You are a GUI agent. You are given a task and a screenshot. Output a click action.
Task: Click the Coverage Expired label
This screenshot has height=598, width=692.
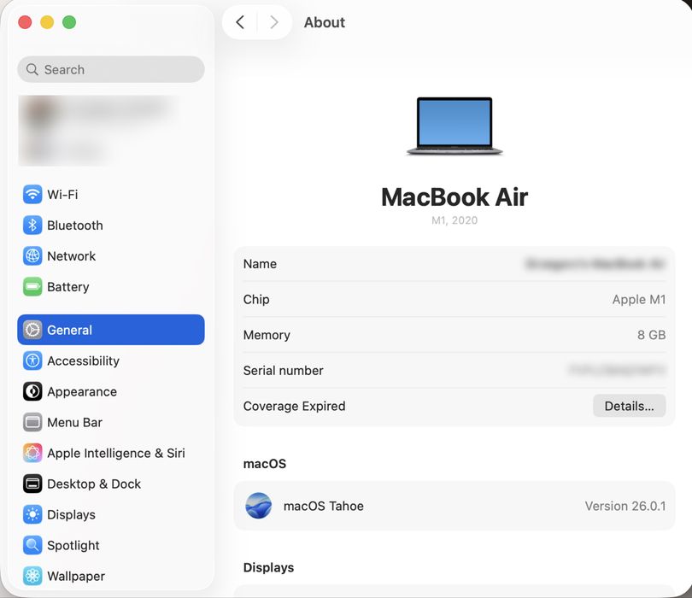pos(294,406)
